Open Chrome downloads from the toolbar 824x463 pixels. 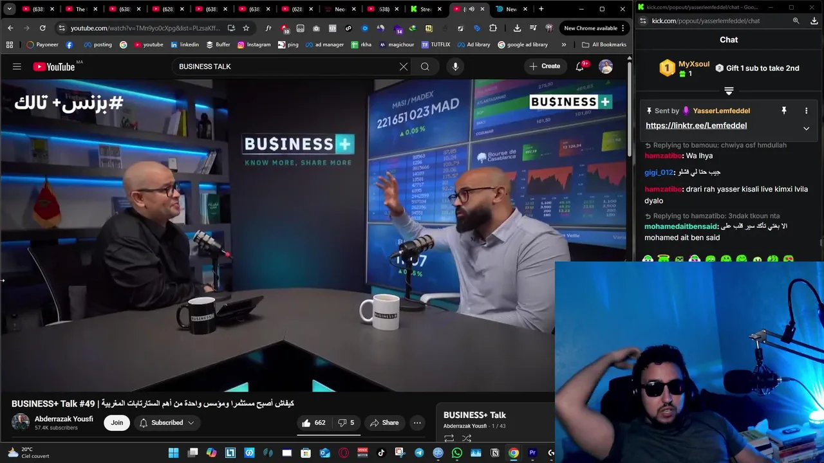pos(517,28)
